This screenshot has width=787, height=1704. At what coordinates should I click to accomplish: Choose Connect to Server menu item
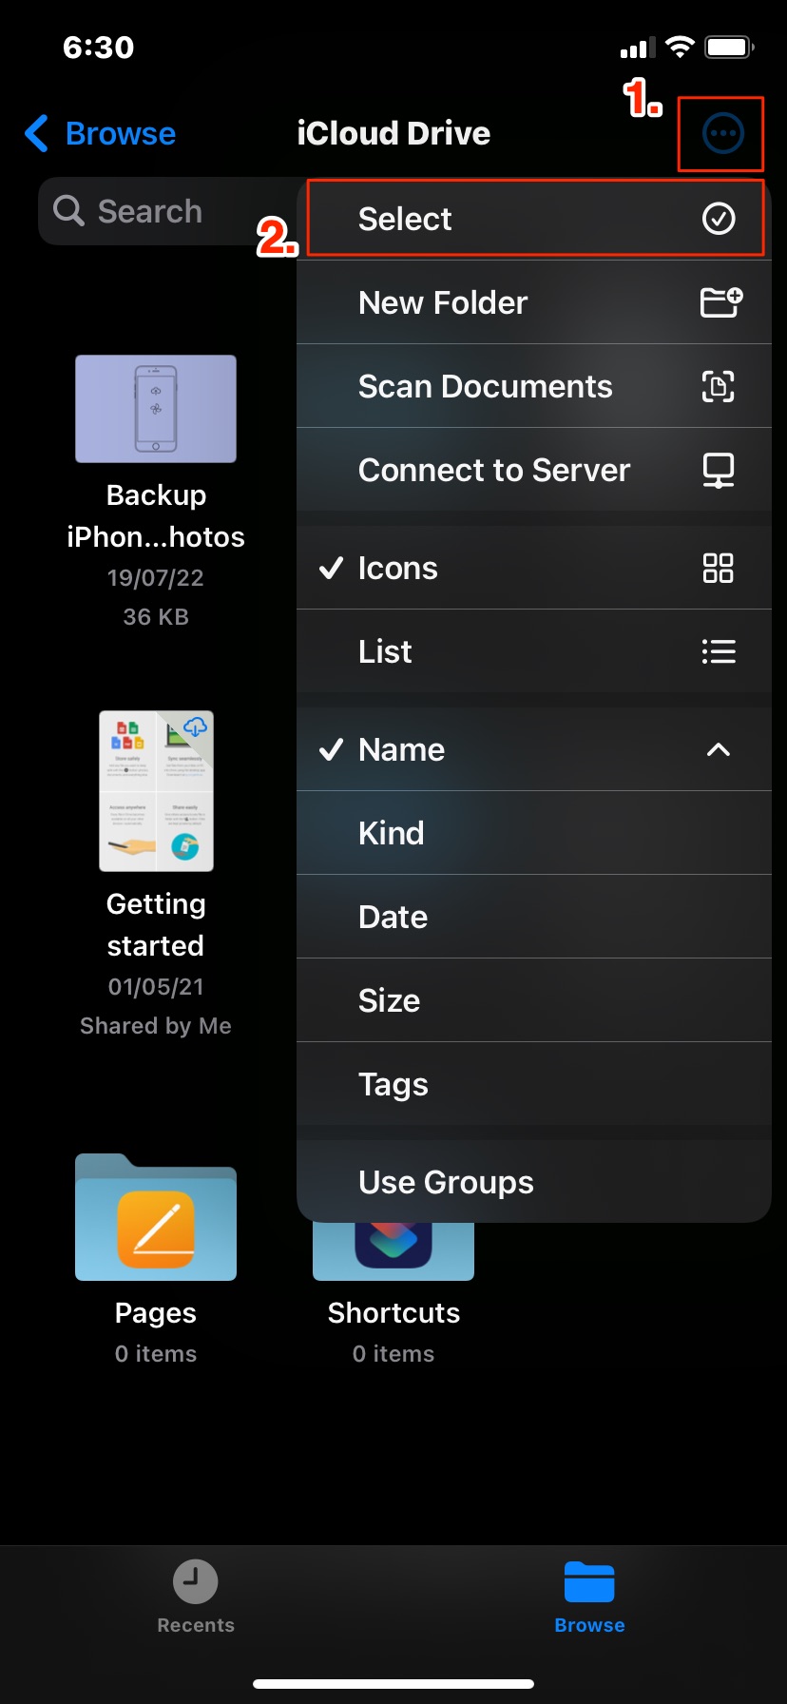click(534, 470)
